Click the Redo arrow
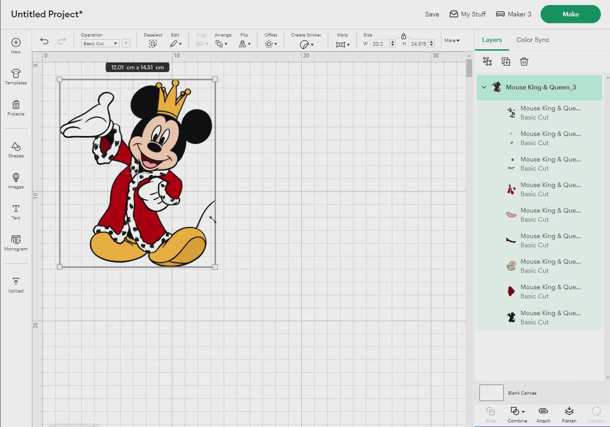Screen dimensions: 610x427 click(62, 41)
